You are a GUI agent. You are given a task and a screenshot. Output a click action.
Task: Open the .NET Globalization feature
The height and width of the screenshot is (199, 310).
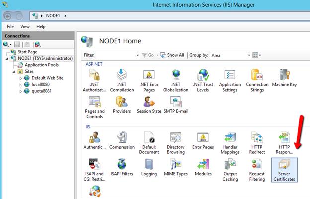[176, 81]
